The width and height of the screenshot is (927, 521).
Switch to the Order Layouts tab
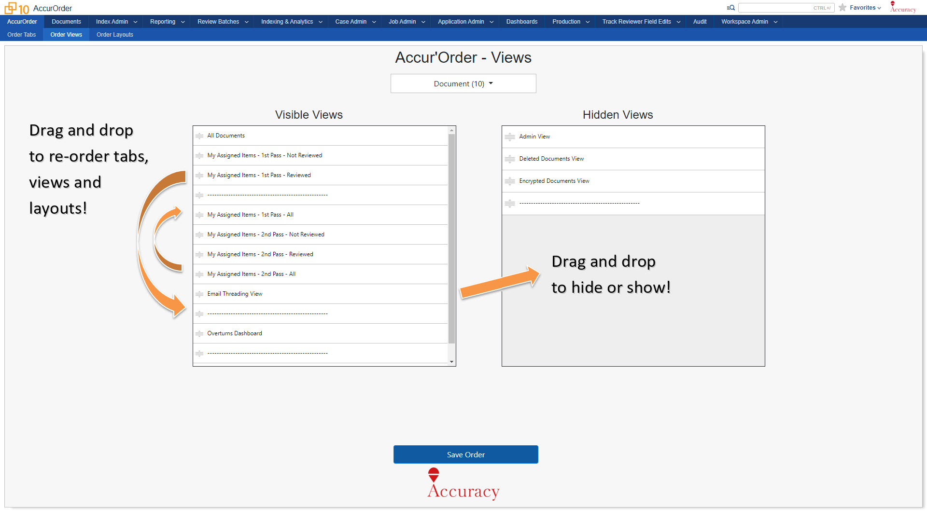tap(114, 35)
